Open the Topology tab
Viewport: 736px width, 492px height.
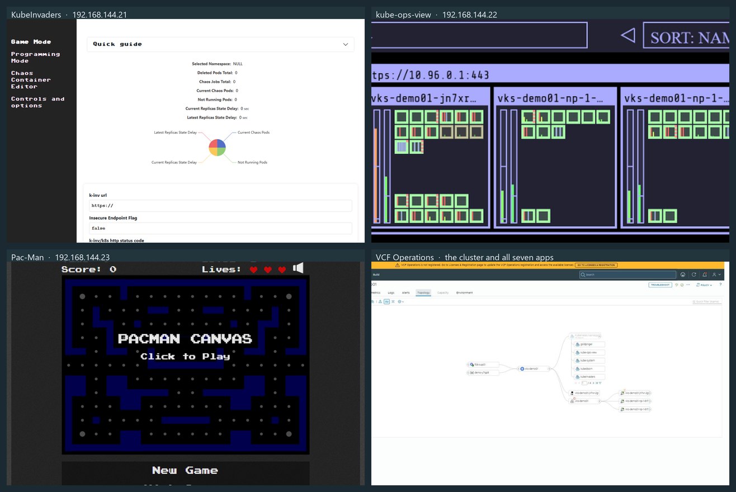[423, 292]
